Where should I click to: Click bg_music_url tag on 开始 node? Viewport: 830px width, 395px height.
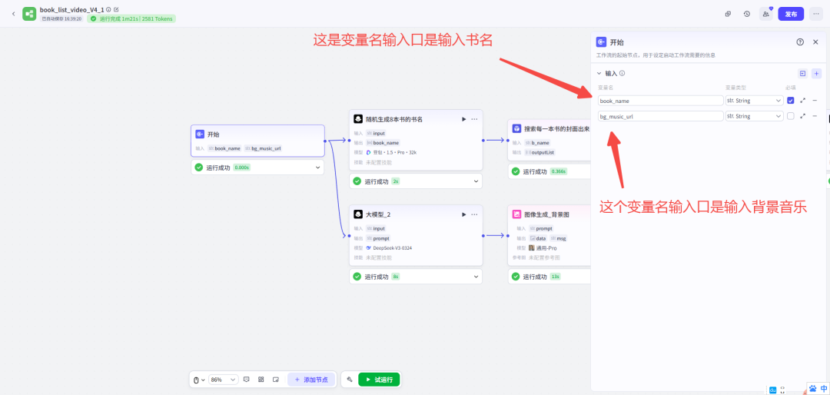coord(263,149)
